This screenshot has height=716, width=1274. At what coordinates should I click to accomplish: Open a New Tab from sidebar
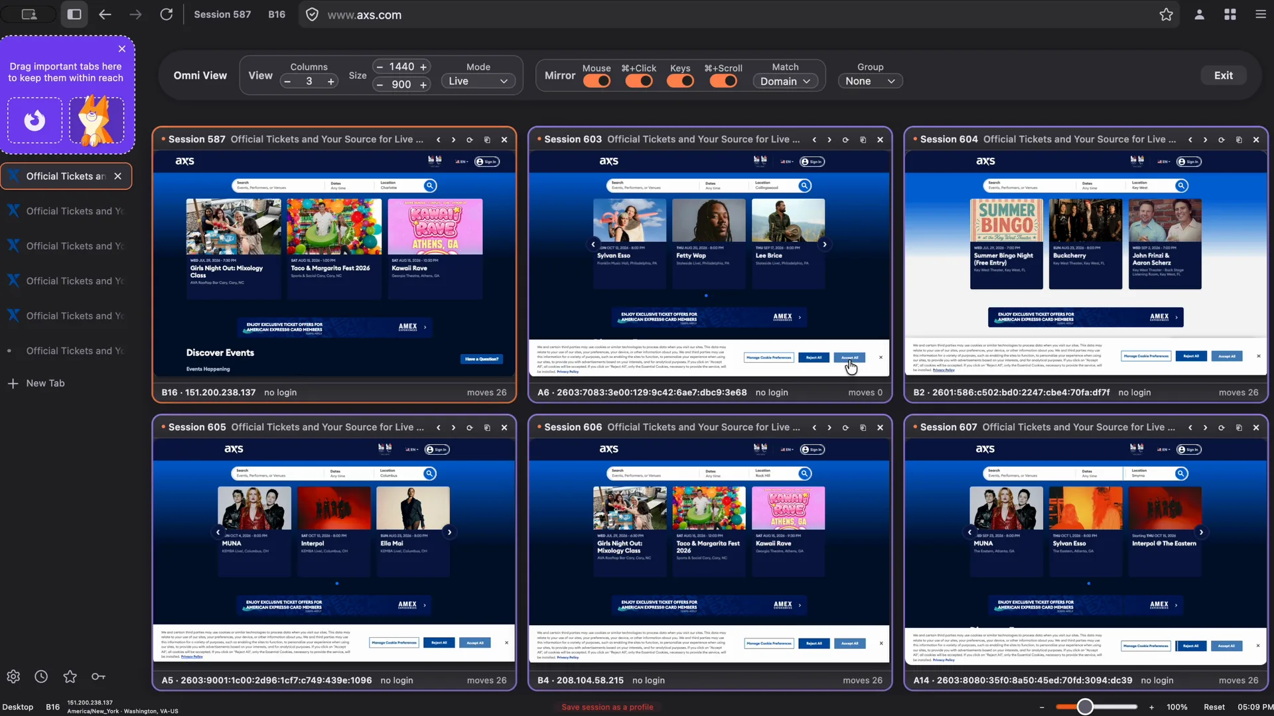[36, 383]
